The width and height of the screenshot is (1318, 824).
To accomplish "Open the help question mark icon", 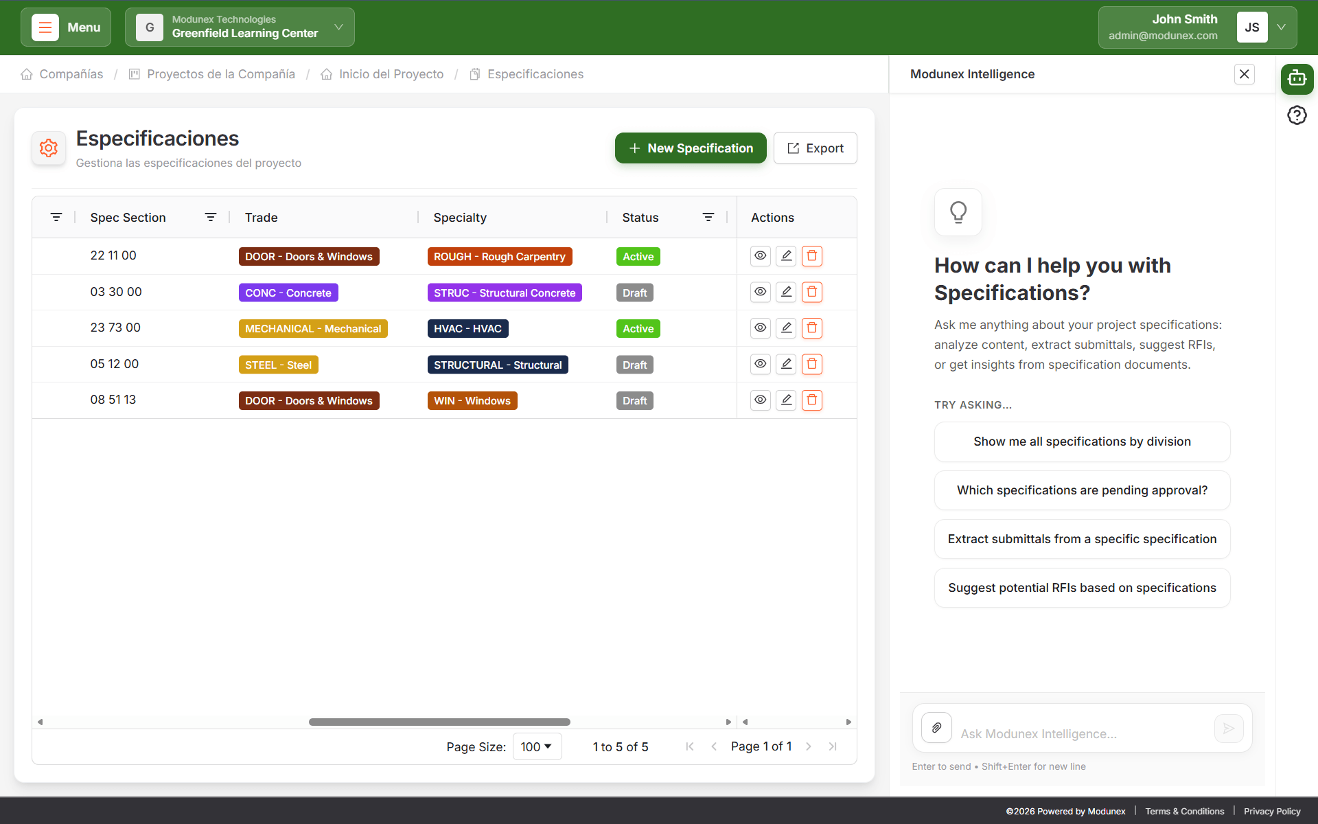I will pyautogui.click(x=1297, y=115).
